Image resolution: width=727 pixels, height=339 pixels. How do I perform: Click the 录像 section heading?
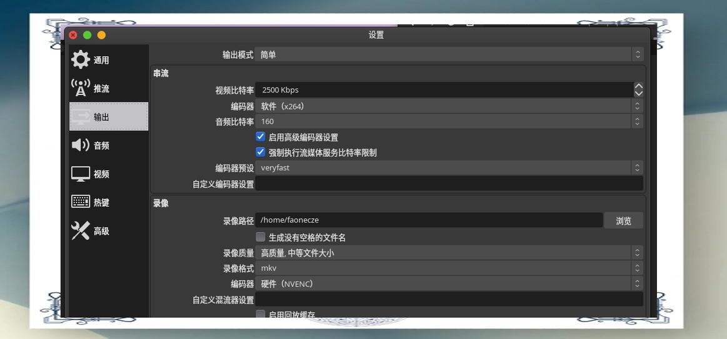coord(161,203)
